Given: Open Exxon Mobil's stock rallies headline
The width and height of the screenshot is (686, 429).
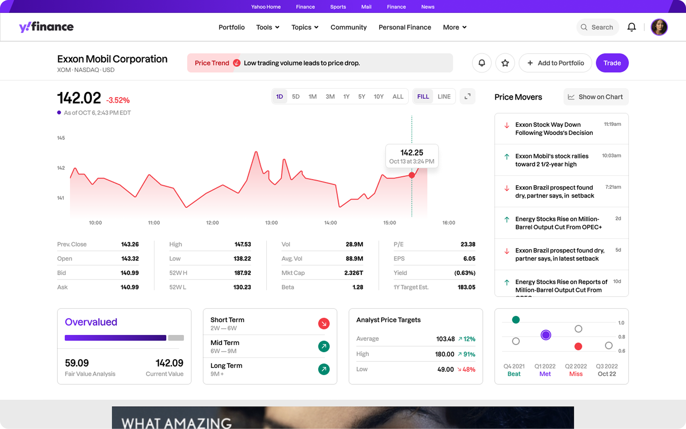Looking at the screenshot, I should point(551,160).
